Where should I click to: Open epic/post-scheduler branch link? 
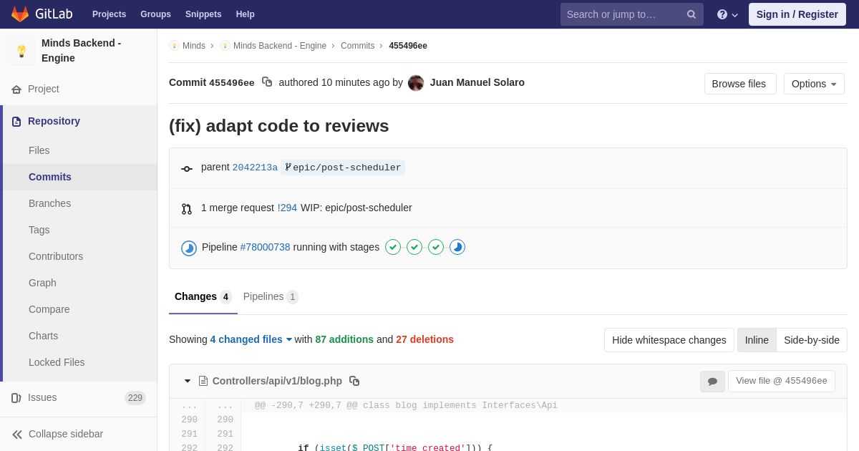coord(343,168)
